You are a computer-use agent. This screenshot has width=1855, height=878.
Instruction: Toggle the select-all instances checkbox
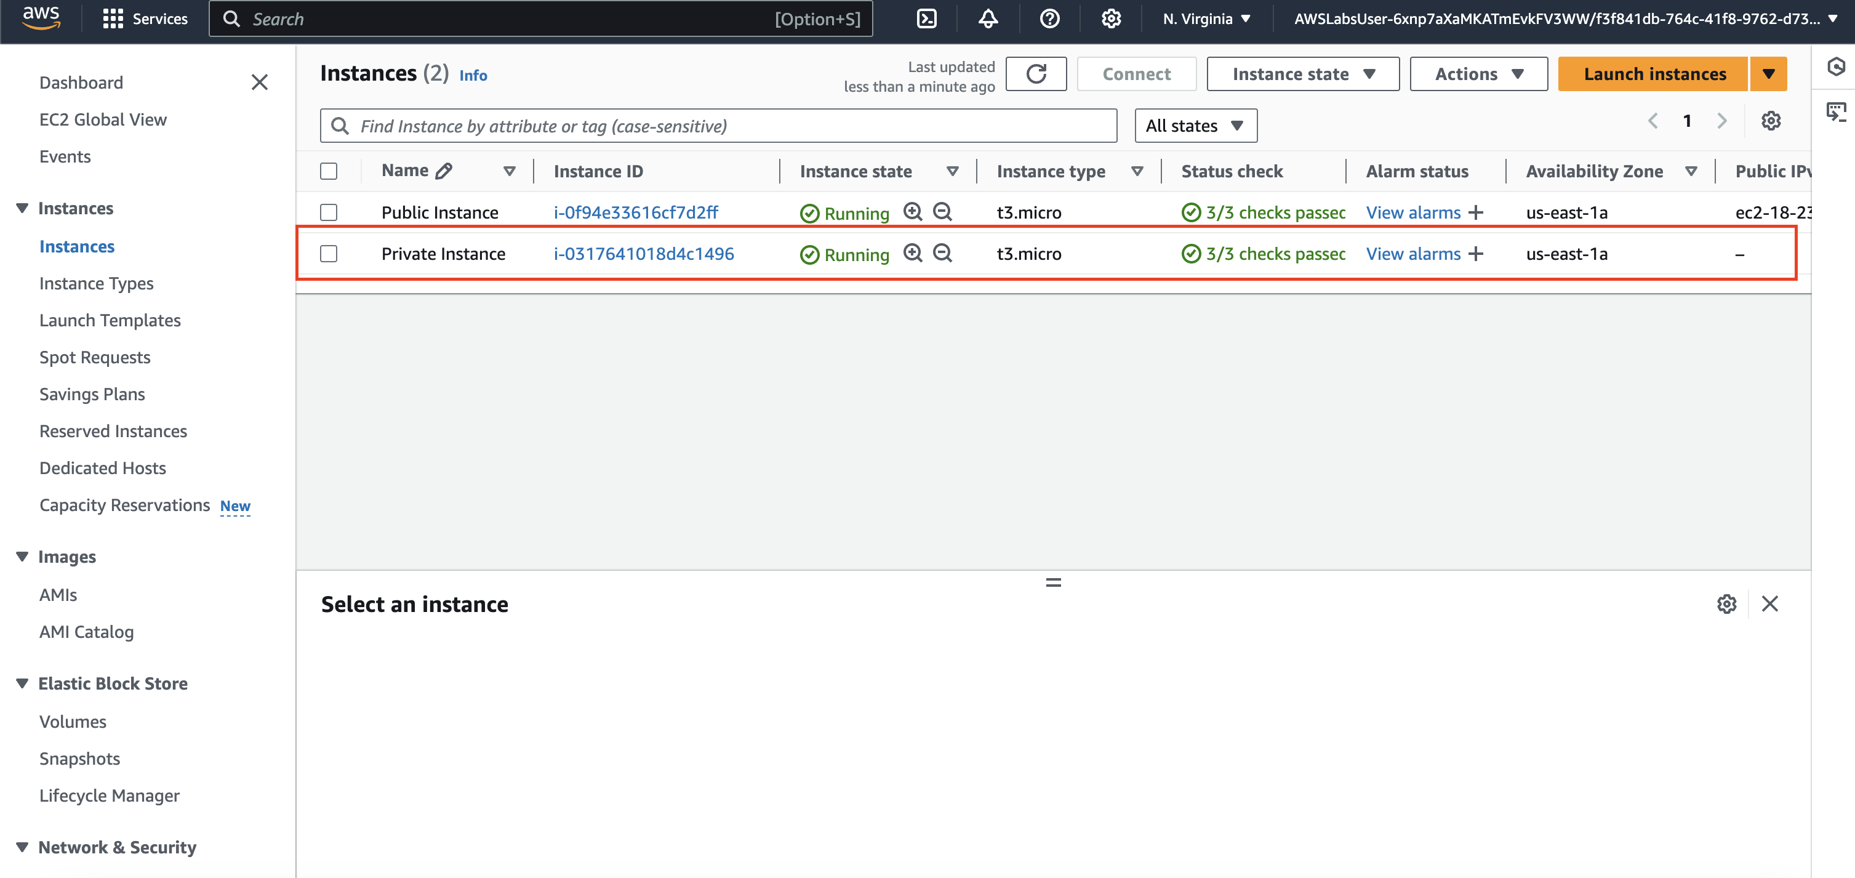pyautogui.click(x=329, y=171)
